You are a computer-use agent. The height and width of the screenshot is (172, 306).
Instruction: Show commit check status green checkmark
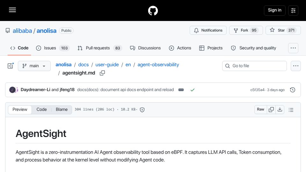click(x=193, y=90)
